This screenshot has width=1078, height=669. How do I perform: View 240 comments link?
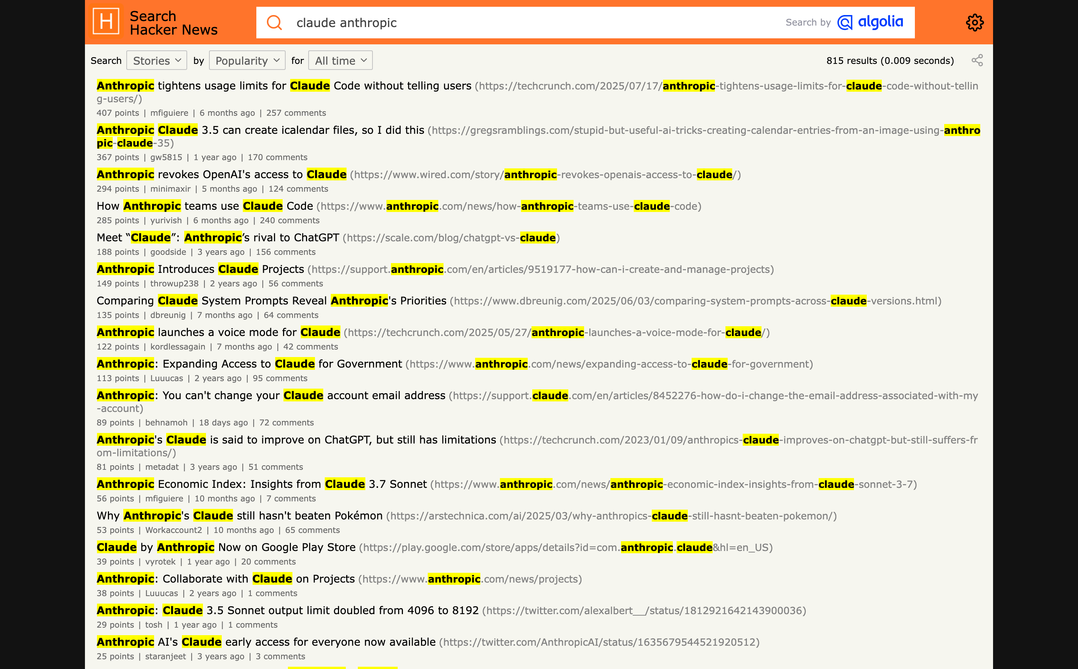289,220
